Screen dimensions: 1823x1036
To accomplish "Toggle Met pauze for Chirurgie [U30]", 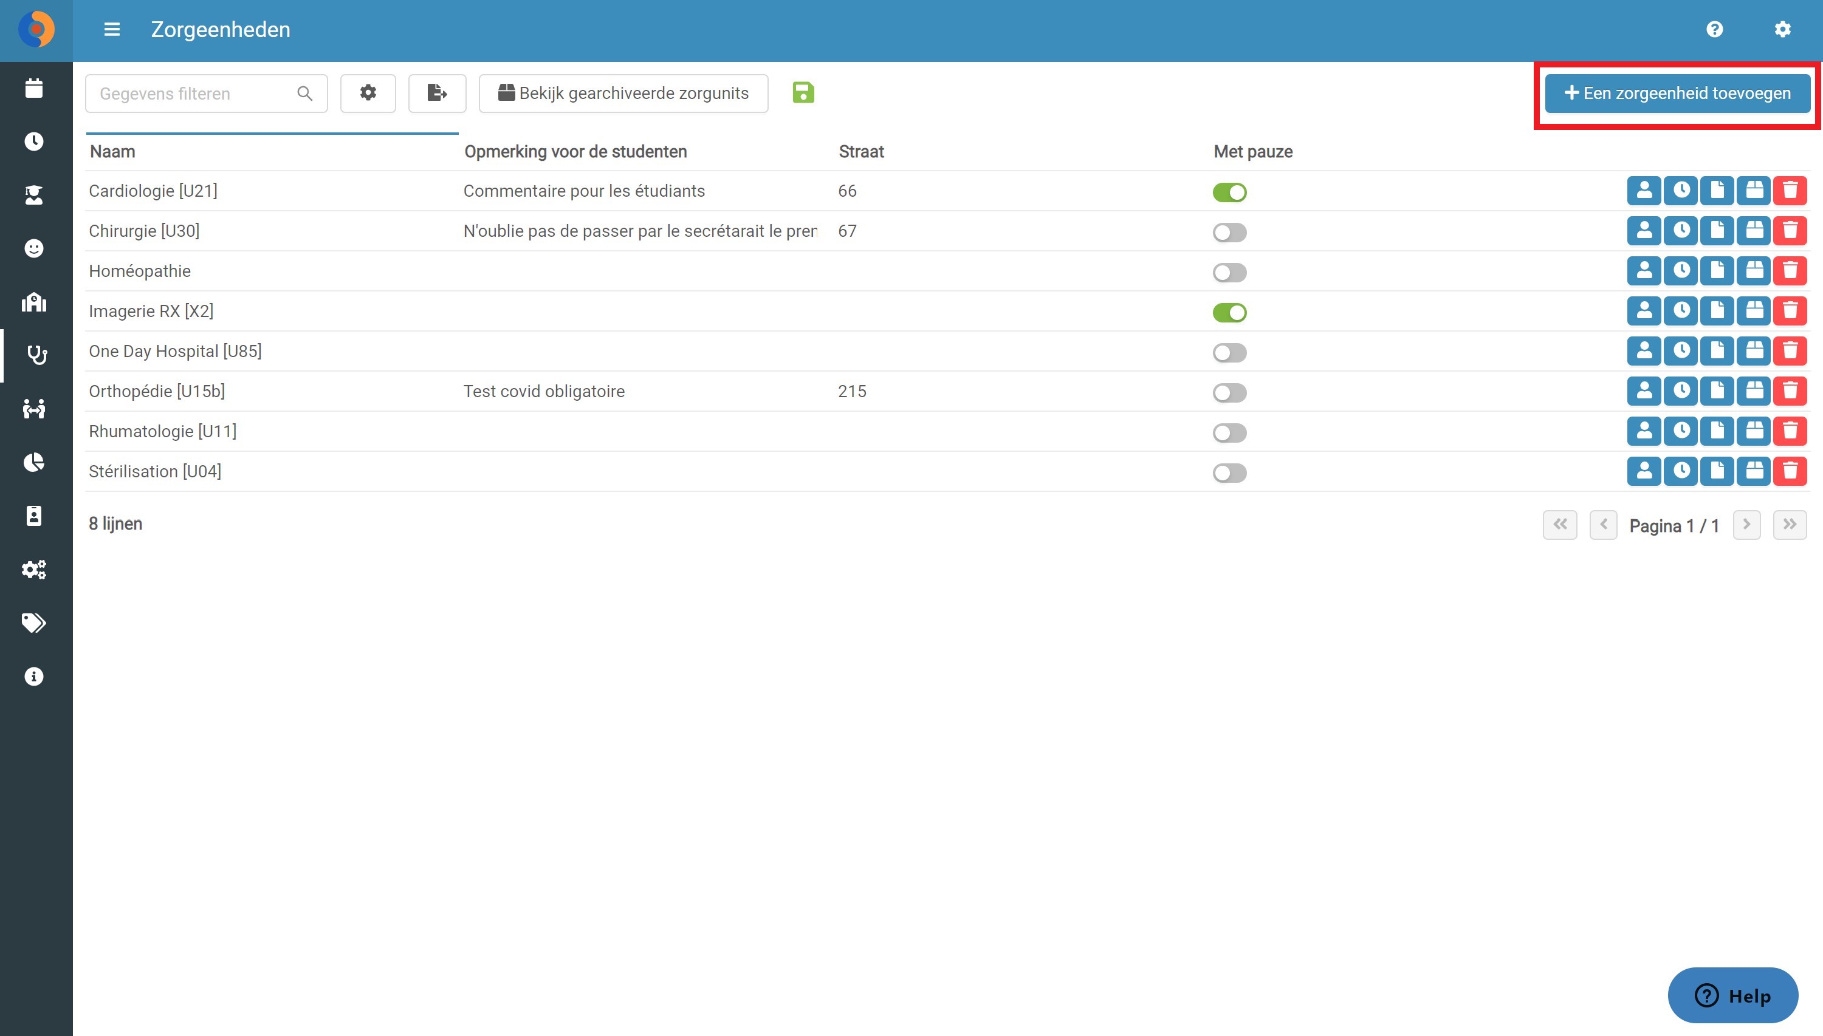I will pyautogui.click(x=1229, y=233).
